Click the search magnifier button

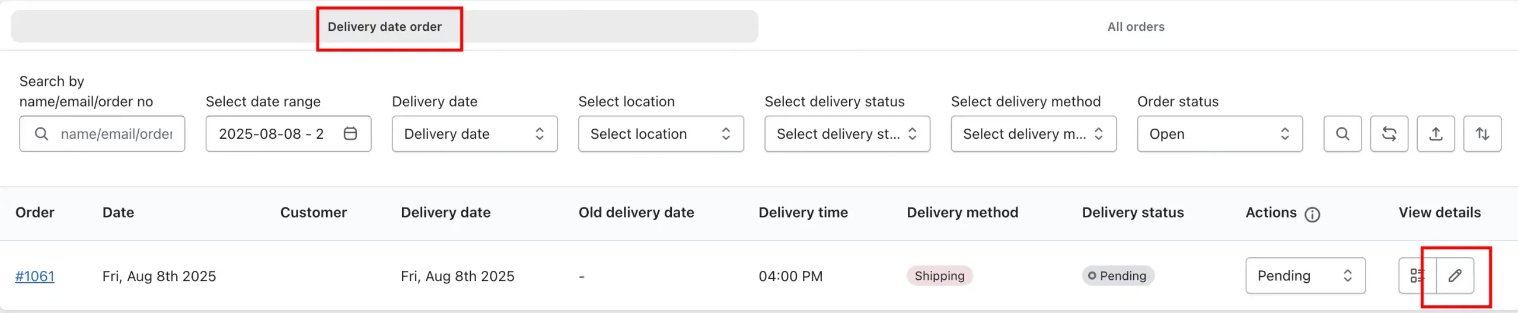[1342, 134]
